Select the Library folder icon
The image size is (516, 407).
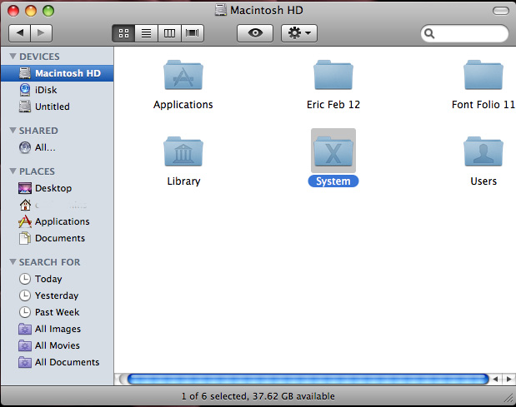click(x=183, y=151)
